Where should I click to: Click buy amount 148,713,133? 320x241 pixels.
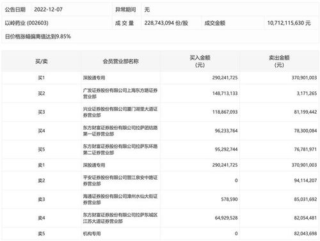tap(225, 93)
